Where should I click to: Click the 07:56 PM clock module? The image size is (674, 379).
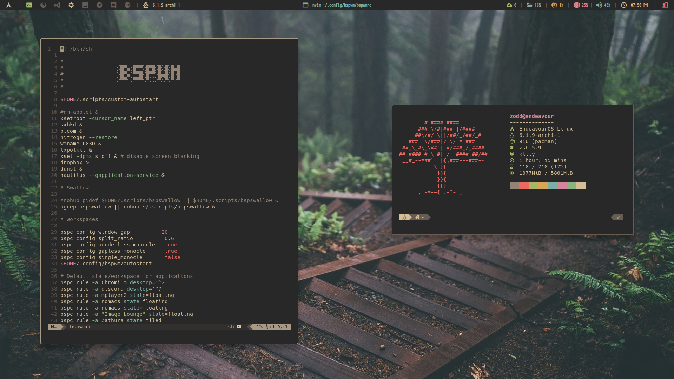tap(634, 5)
